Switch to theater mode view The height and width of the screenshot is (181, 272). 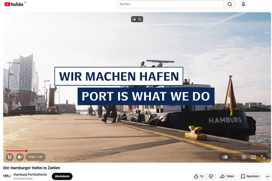tap(253, 157)
